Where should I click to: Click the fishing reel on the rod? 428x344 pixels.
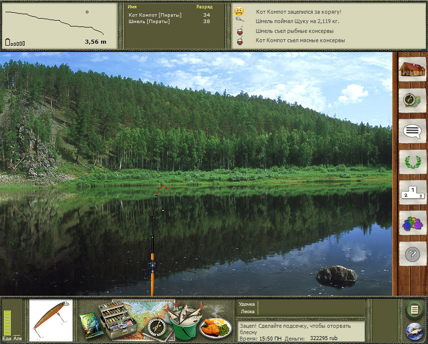(x=151, y=266)
